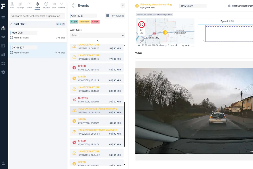This screenshot has height=169, width=253.
Task: Open the map icon in left sidebar
Action: pyautogui.click(x=3, y=28)
